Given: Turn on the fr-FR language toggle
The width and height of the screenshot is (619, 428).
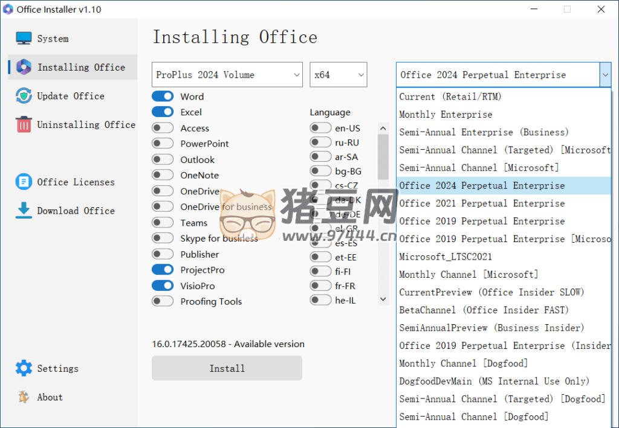Looking at the screenshot, I should [x=320, y=286].
